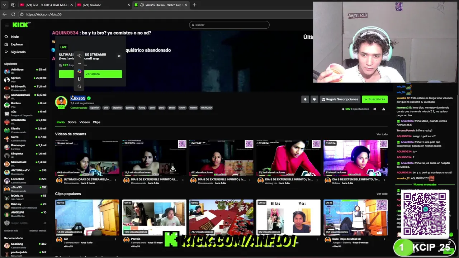
Task: Click the share icon beside Espectadores
Action: pyautogui.click(x=374, y=109)
